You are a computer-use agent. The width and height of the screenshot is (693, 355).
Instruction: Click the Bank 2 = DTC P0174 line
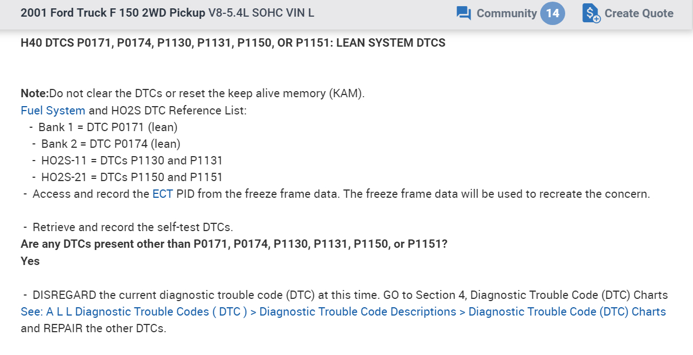(111, 144)
